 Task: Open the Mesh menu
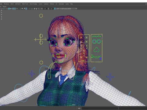(x=12, y=4)
